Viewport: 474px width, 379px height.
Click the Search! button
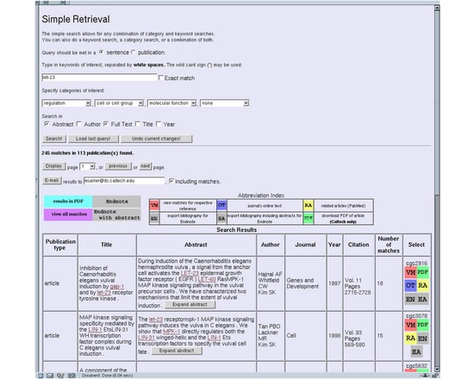click(53, 139)
